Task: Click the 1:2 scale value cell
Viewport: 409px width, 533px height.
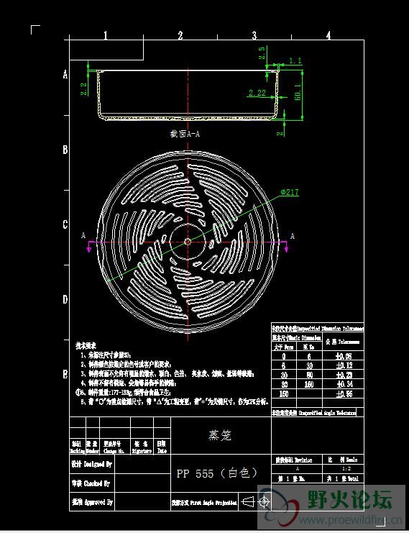Action: 343,469
